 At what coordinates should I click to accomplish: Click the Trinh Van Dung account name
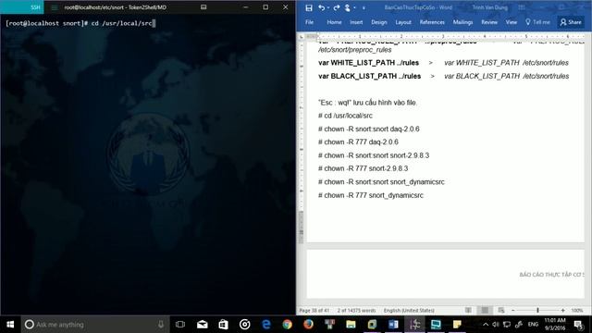click(x=489, y=7)
